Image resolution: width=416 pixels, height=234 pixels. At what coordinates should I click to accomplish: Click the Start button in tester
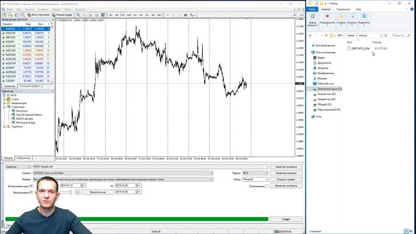286,220
